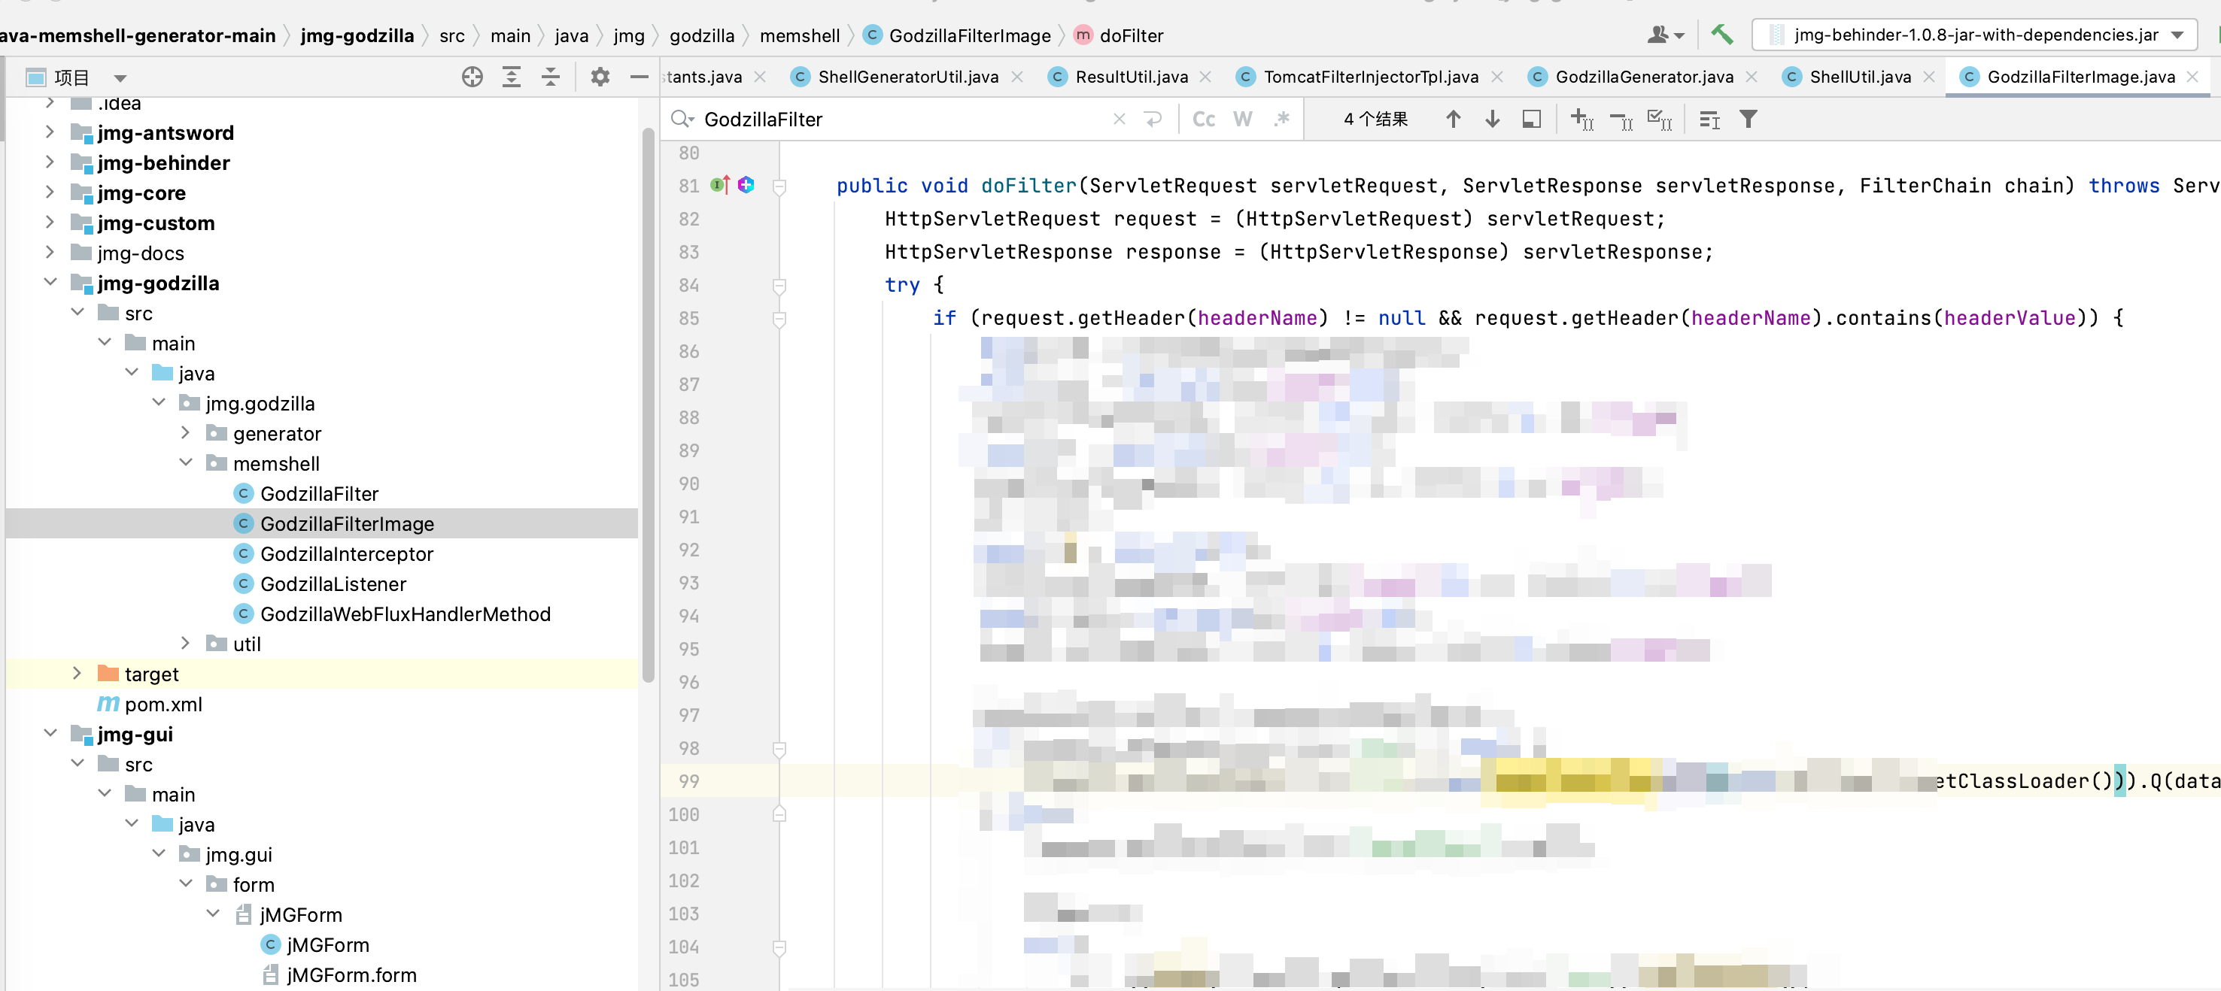The height and width of the screenshot is (991, 2221).
Task: Click the expand all icon in project panel
Action: click(512, 77)
